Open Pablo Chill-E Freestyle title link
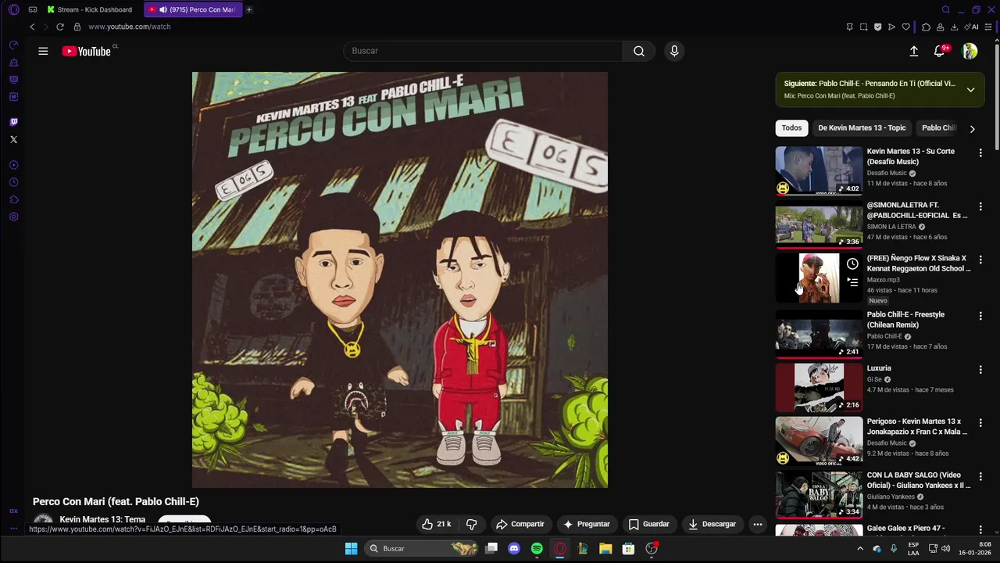This screenshot has width=1000, height=563. point(905,319)
